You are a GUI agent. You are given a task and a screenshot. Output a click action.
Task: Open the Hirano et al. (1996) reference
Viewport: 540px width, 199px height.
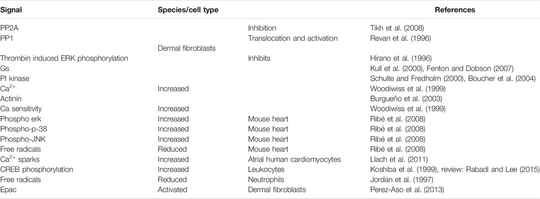coord(395,58)
